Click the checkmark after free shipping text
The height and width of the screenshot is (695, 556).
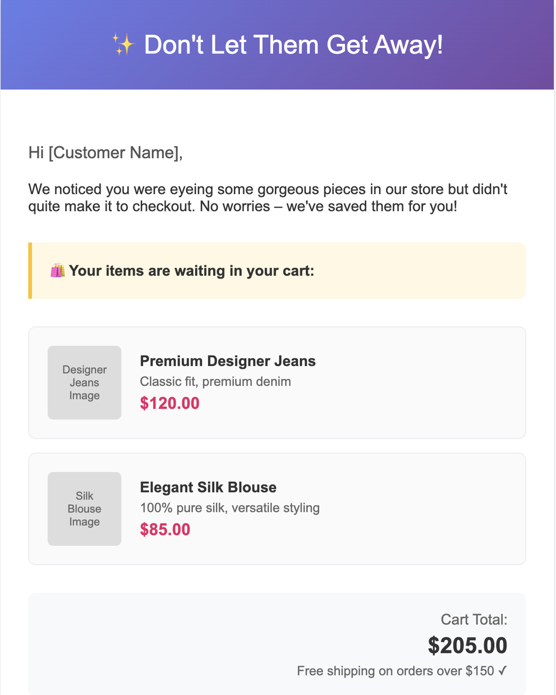[x=502, y=671]
